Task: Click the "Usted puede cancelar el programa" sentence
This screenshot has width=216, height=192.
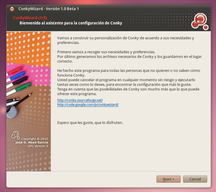Action: pyautogui.click(x=126, y=82)
